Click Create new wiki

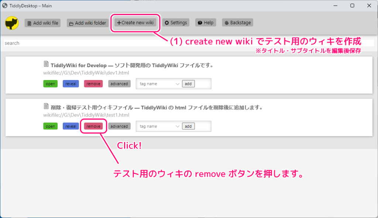tap(135, 23)
